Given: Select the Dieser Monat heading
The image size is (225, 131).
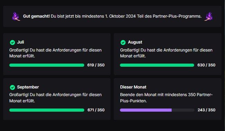Looking at the screenshot, I should tap(133, 87).
